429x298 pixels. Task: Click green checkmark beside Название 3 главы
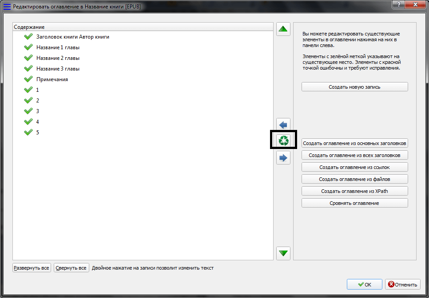pos(28,69)
